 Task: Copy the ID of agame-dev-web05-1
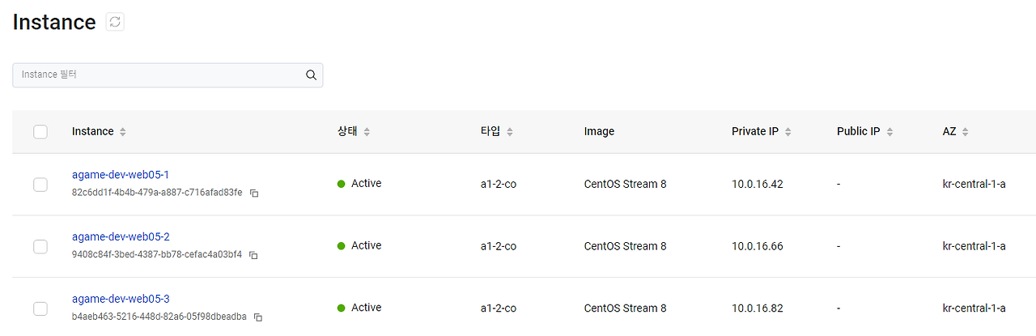pos(254,194)
